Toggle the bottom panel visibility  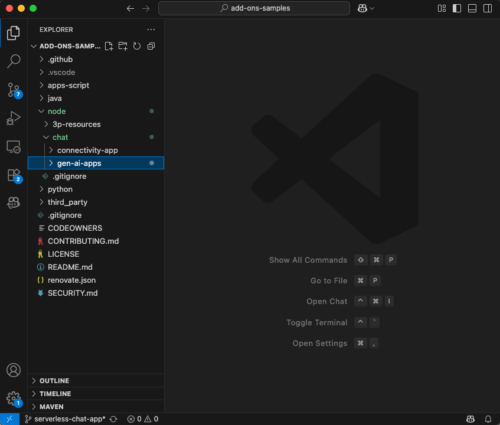tap(472, 8)
